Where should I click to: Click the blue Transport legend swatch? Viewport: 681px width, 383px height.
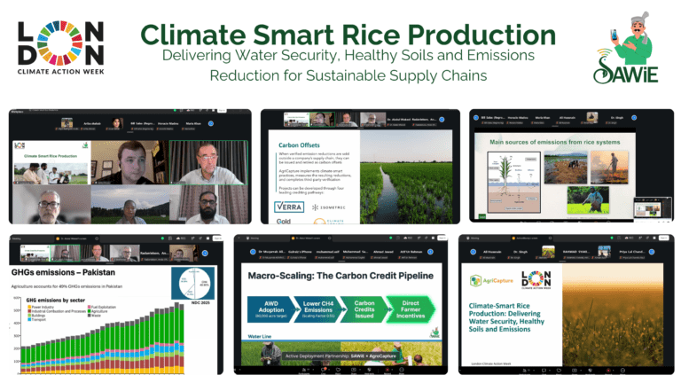pos(29,319)
